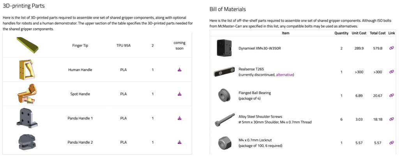Image resolution: width=399 pixels, height=163 pixels.
Task: Download the Human Handle 3D file
Action: [180, 70]
